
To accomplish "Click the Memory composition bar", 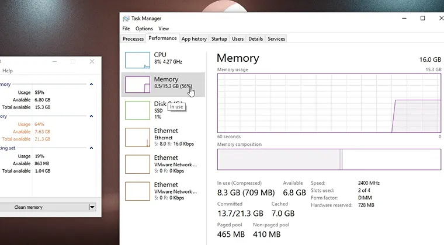I will 329,159.
